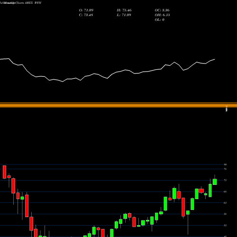Click the "OH: 6.15" value
Image resolution: width=237 pixels, height=237 pixels.
point(163,15)
